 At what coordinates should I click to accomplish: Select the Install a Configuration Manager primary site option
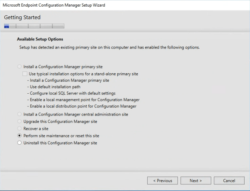coord(20,67)
